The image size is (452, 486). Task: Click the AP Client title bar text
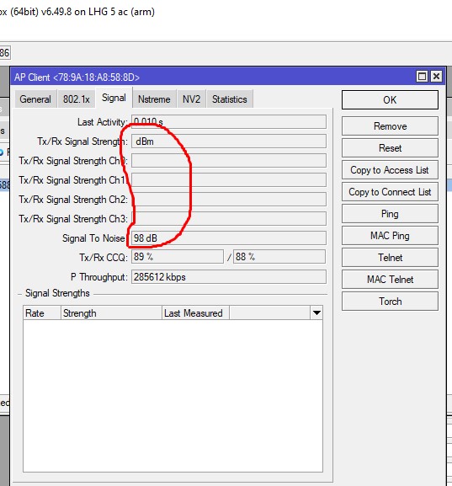(77, 77)
